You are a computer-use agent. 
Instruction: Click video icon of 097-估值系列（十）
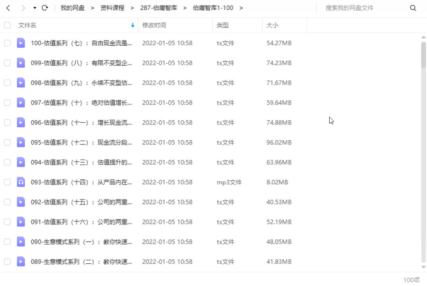[x=21, y=102]
